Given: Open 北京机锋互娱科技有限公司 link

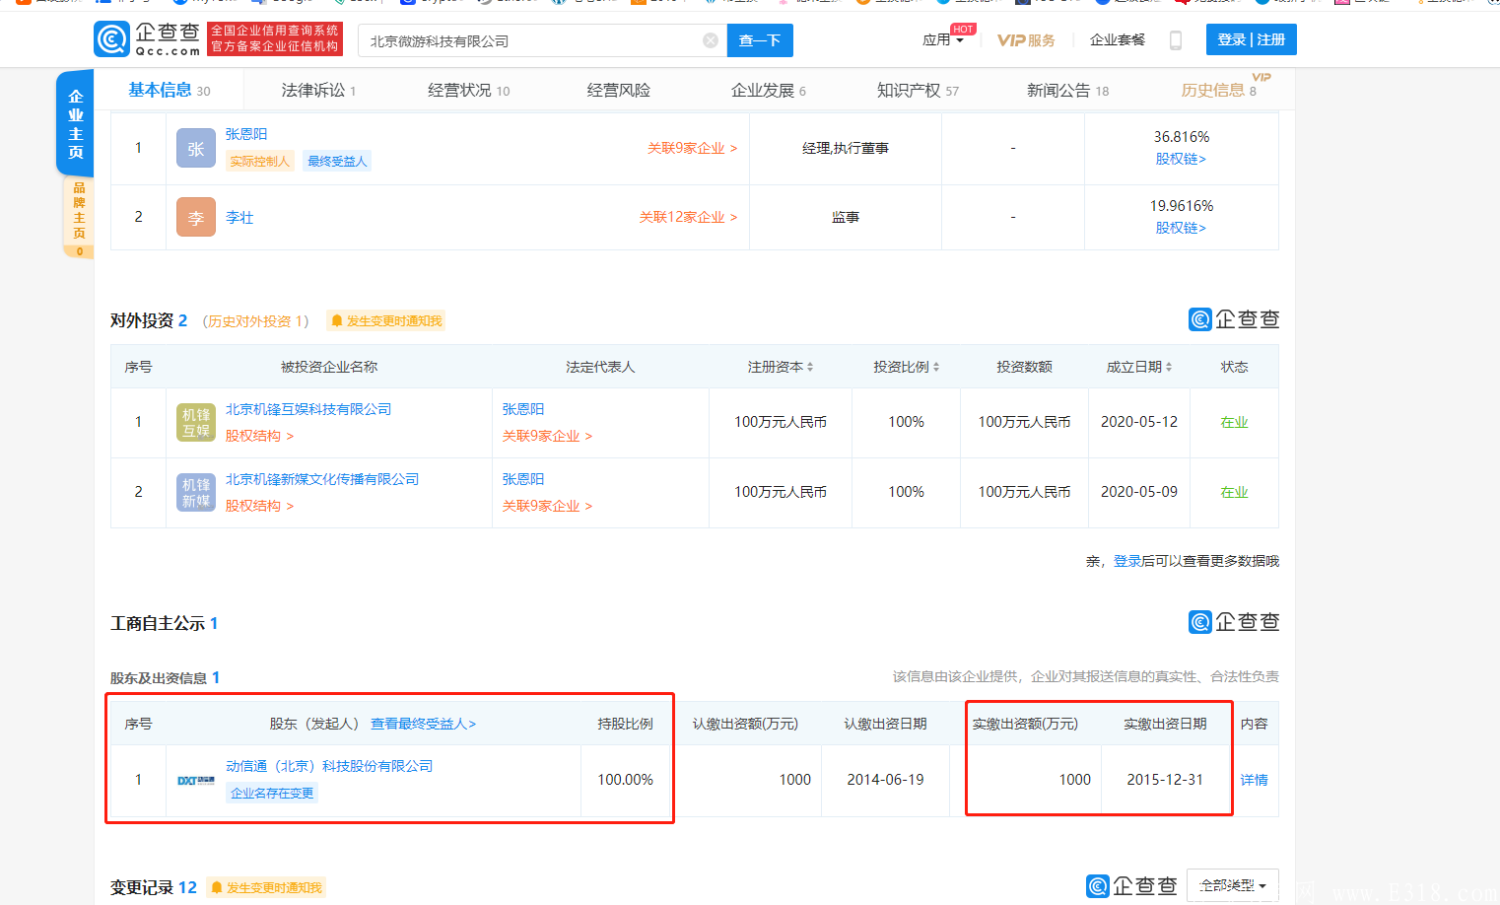Looking at the screenshot, I should [x=308, y=409].
